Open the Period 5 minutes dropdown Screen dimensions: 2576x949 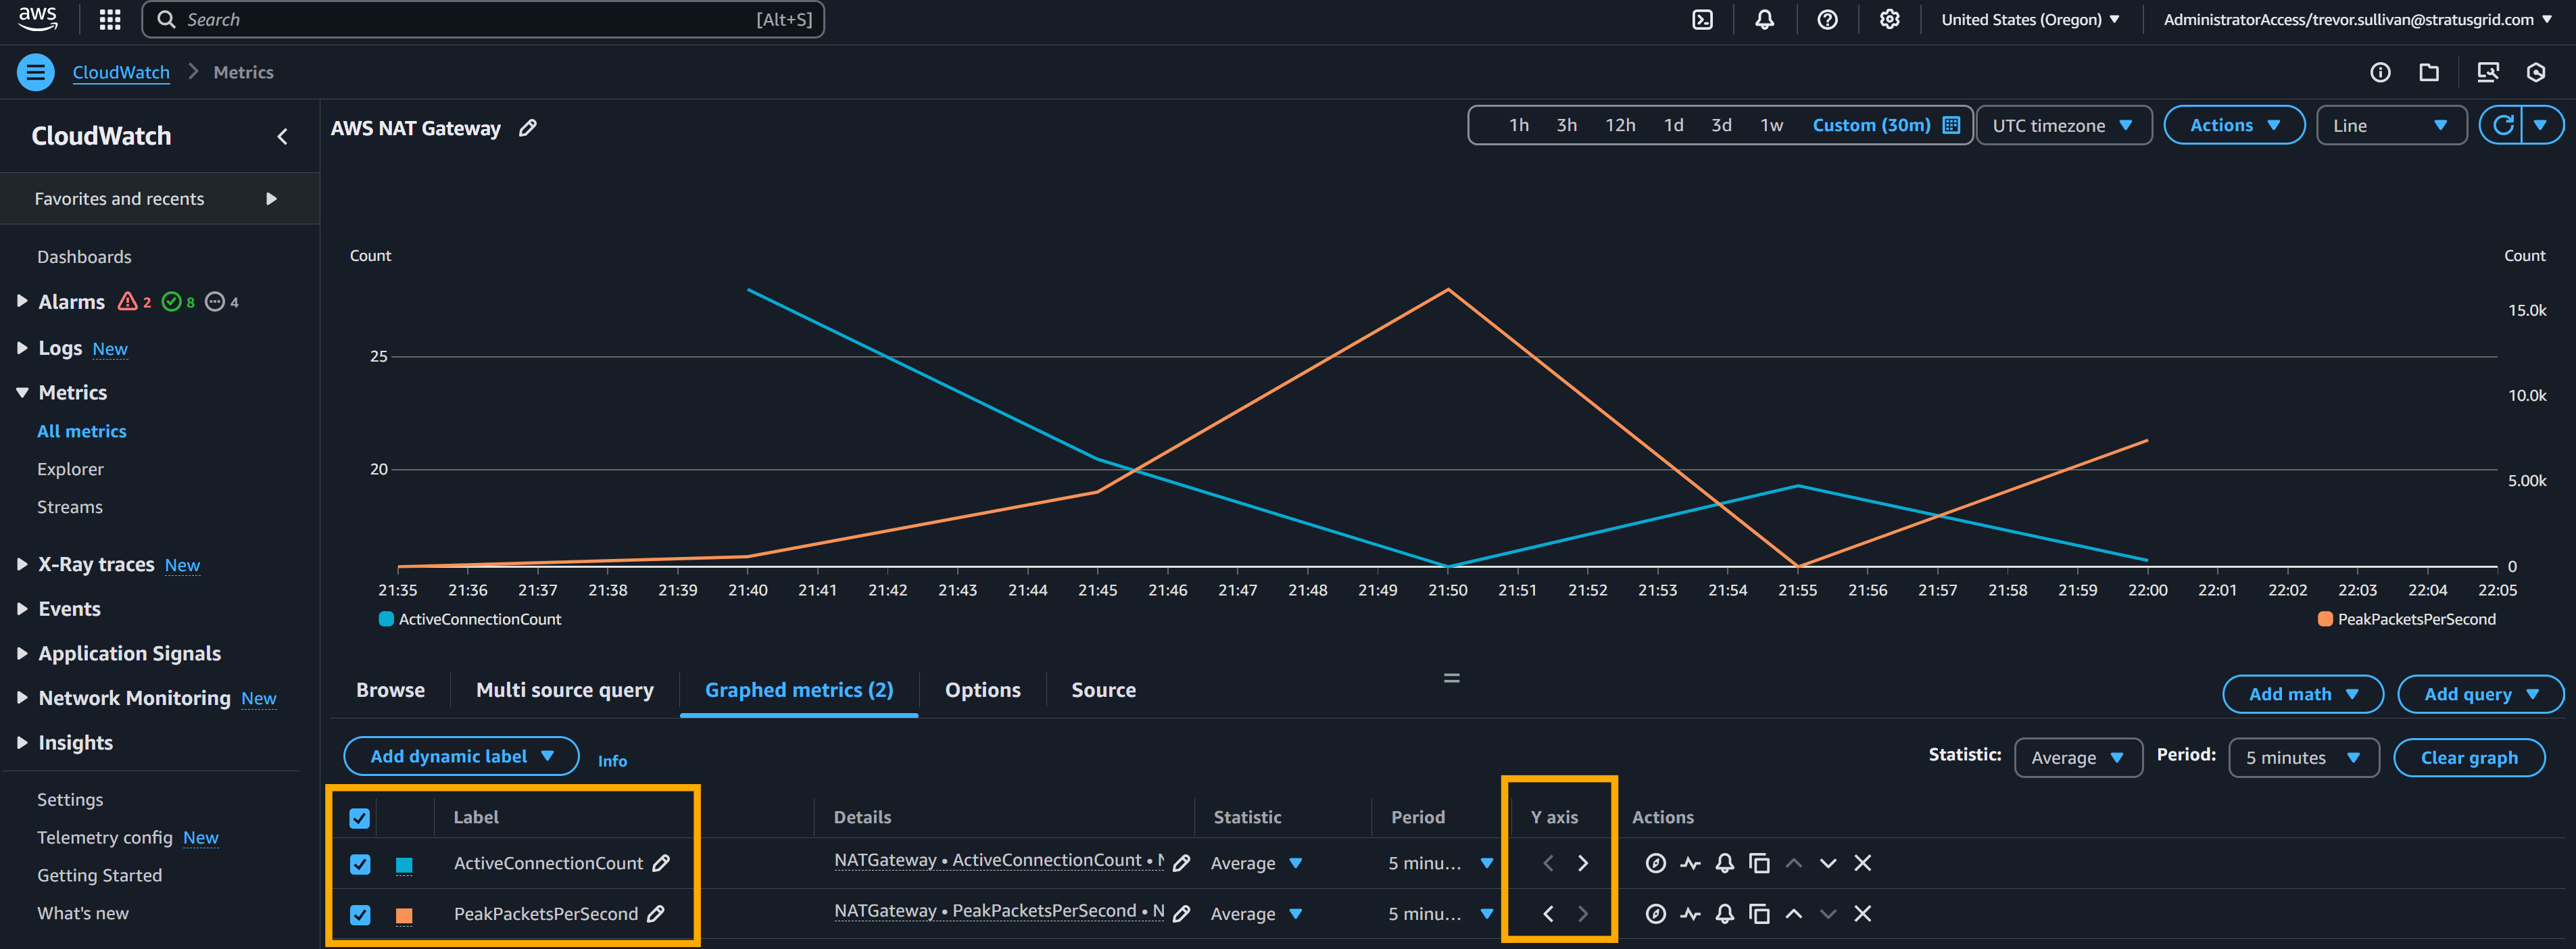click(x=2303, y=757)
